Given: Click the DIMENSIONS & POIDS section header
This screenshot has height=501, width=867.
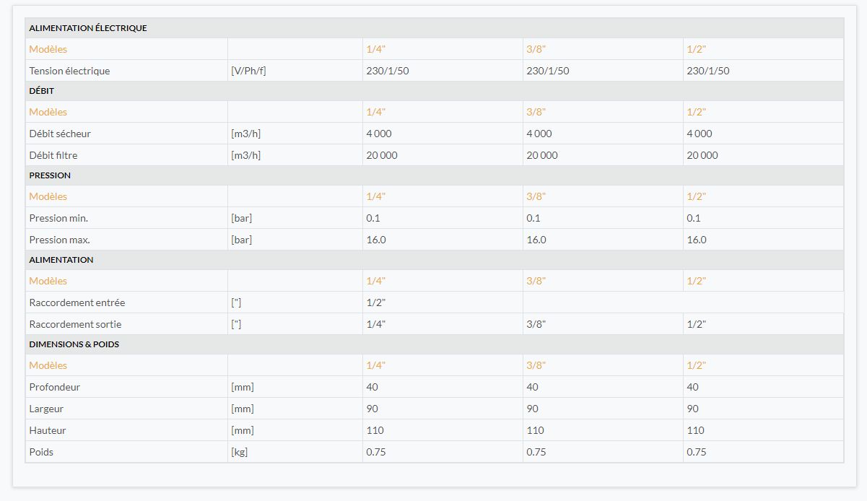Looking at the screenshot, I should point(74,344).
